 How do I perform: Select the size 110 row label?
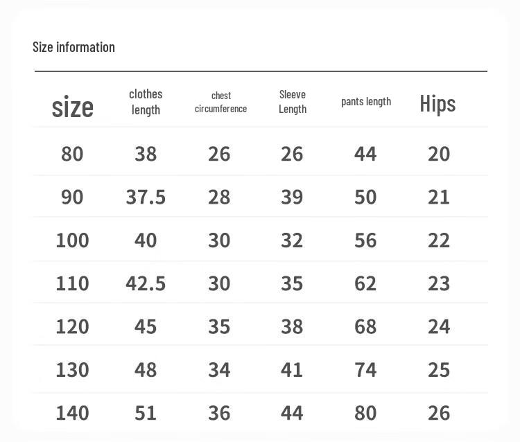[x=72, y=283]
